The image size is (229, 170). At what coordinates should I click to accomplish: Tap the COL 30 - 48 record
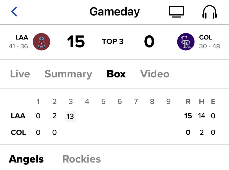click(x=210, y=42)
